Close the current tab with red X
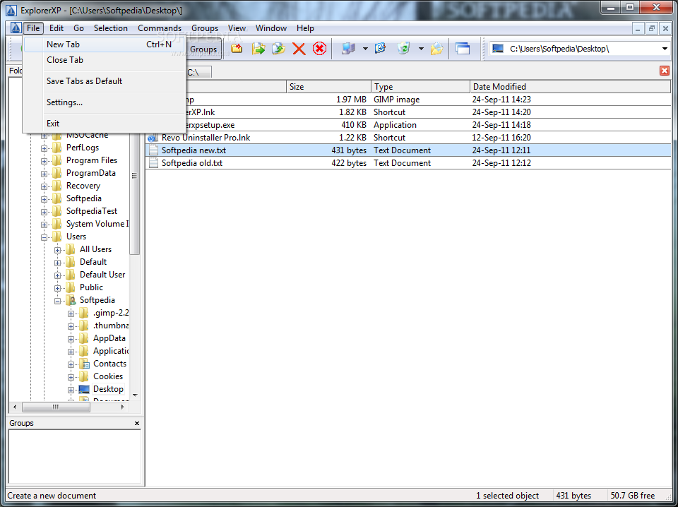Image resolution: width=678 pixels, height=507 pixels. click(x=664, y=71)
